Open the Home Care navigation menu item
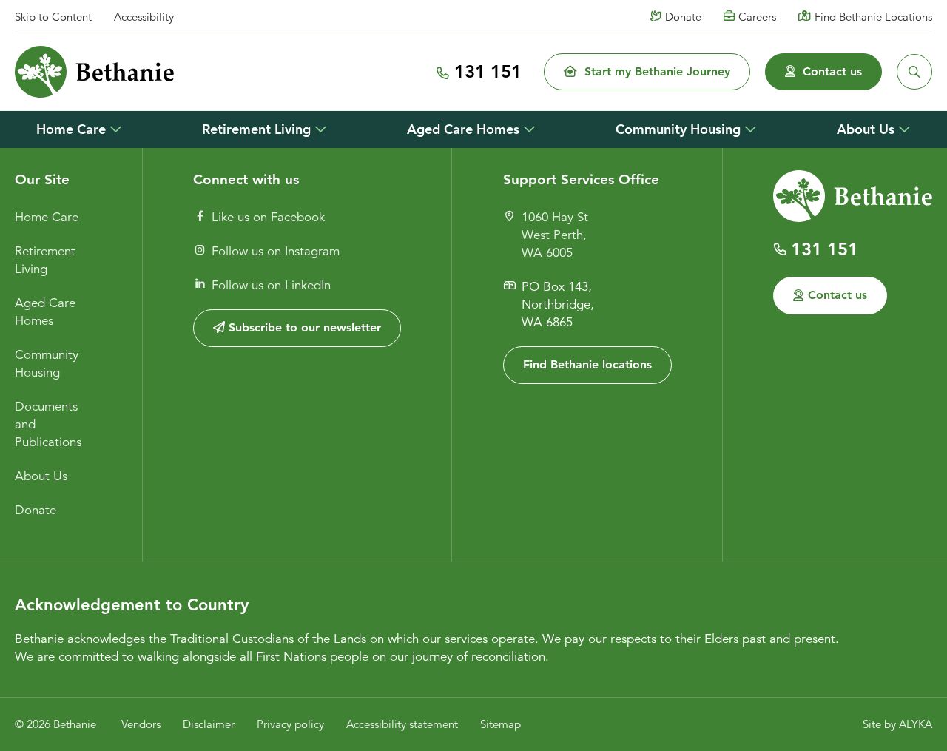 point(71,129)
